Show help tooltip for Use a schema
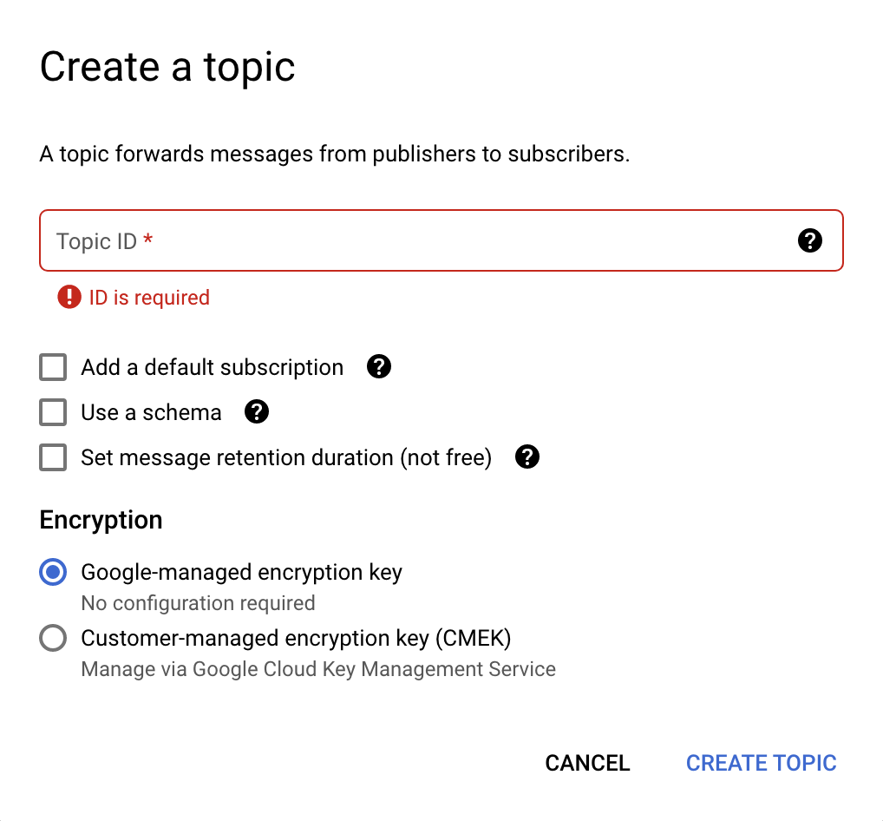The image size is (883, 821). point(257,412)
